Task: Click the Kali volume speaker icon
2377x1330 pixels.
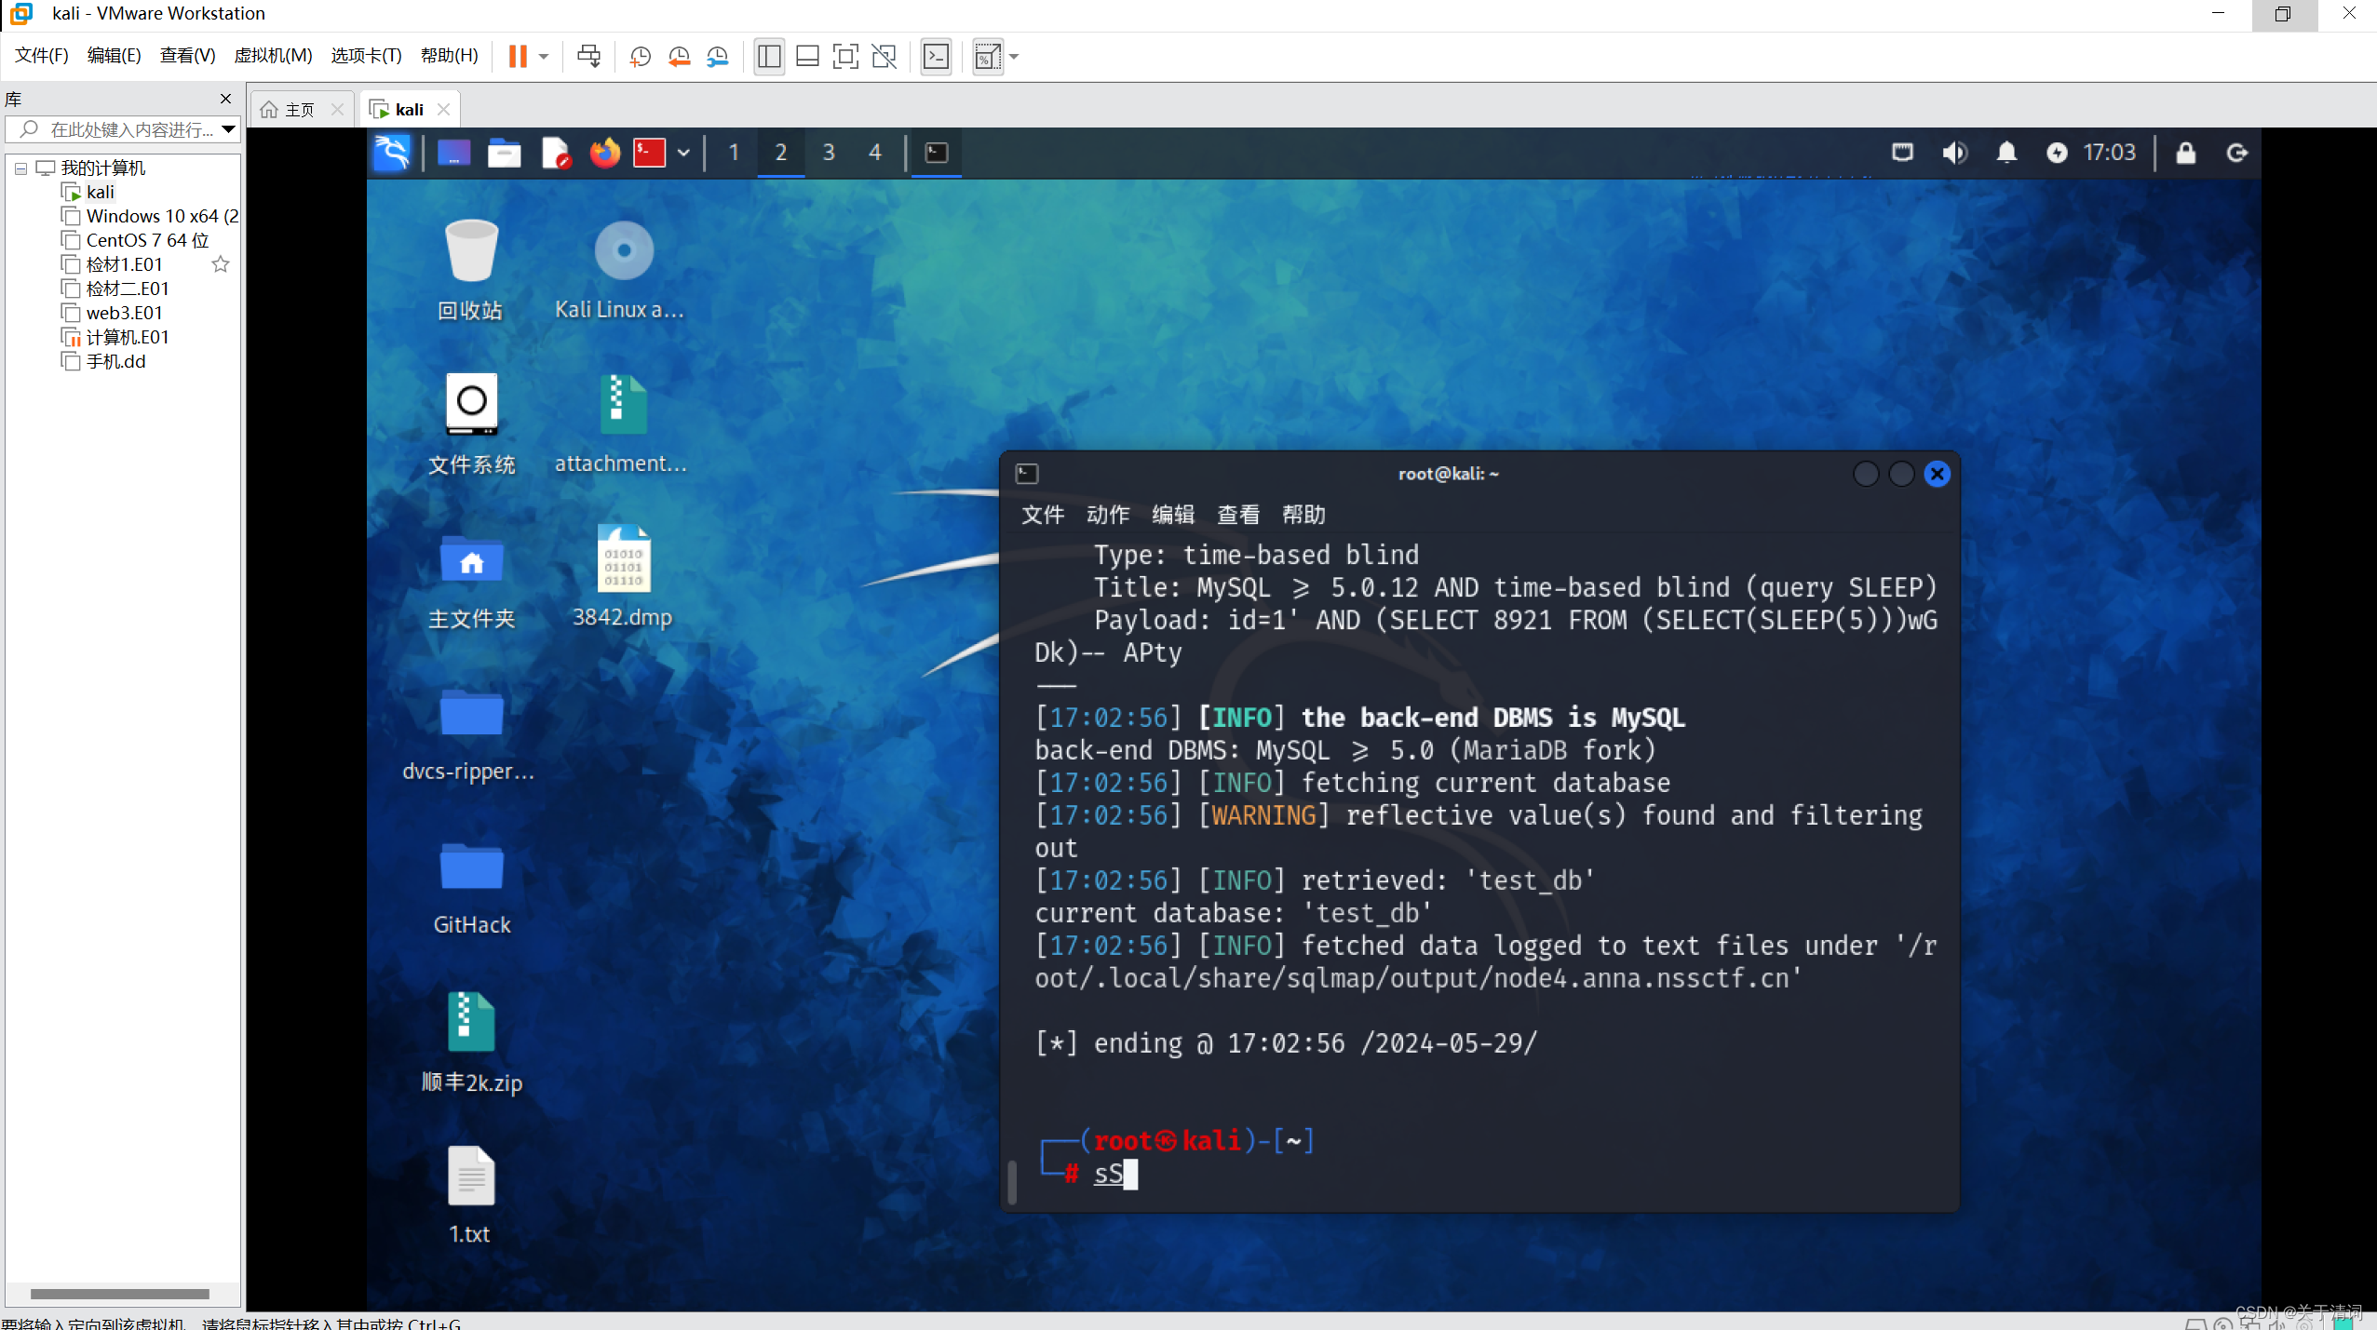Action: click(x=1954, y=153)
